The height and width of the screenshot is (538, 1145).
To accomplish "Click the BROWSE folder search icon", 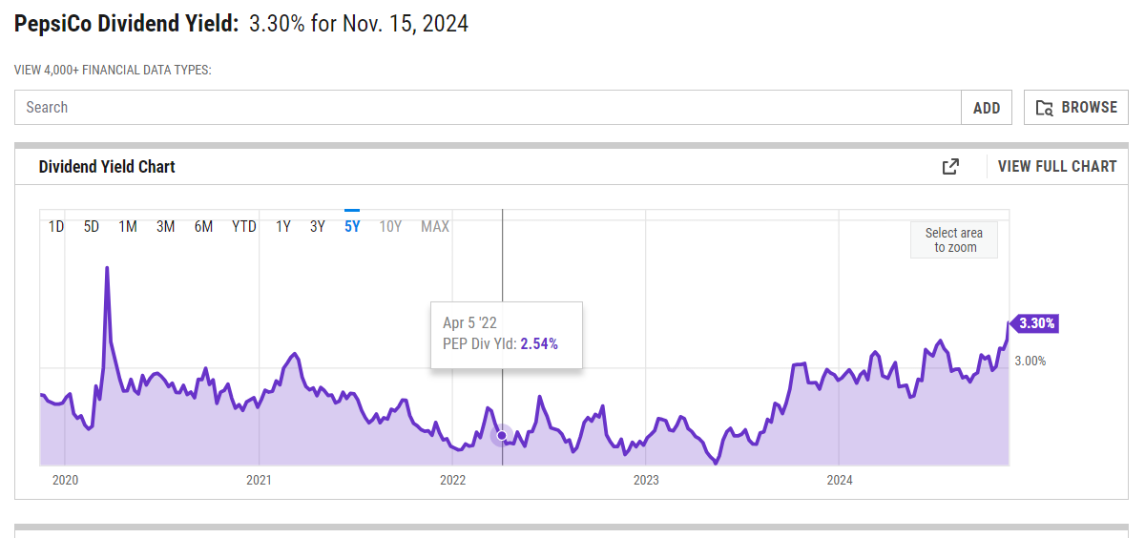I will coord(1045,108).
